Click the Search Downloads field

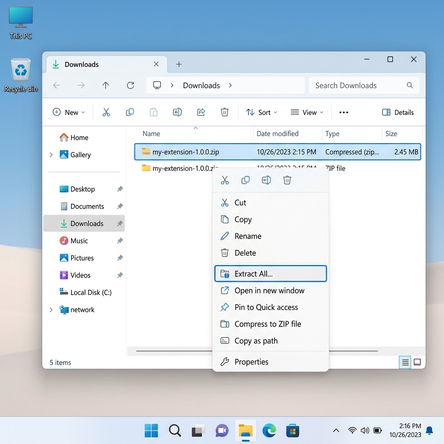364,85
